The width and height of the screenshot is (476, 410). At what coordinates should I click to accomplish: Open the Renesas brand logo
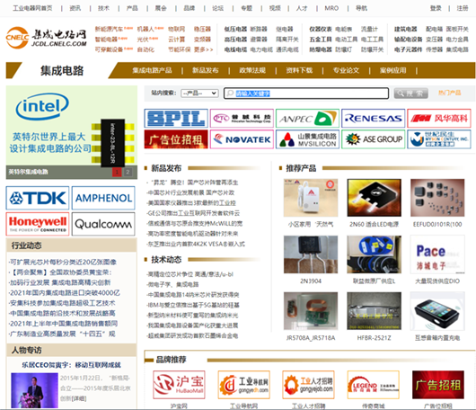tap(373, 118)
